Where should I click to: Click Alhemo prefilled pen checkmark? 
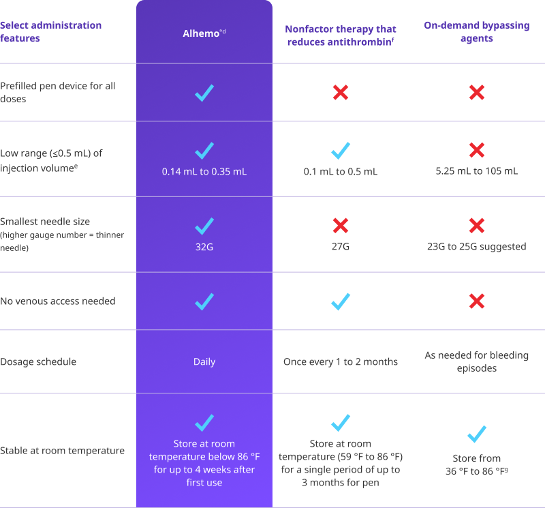coord(204,93)
